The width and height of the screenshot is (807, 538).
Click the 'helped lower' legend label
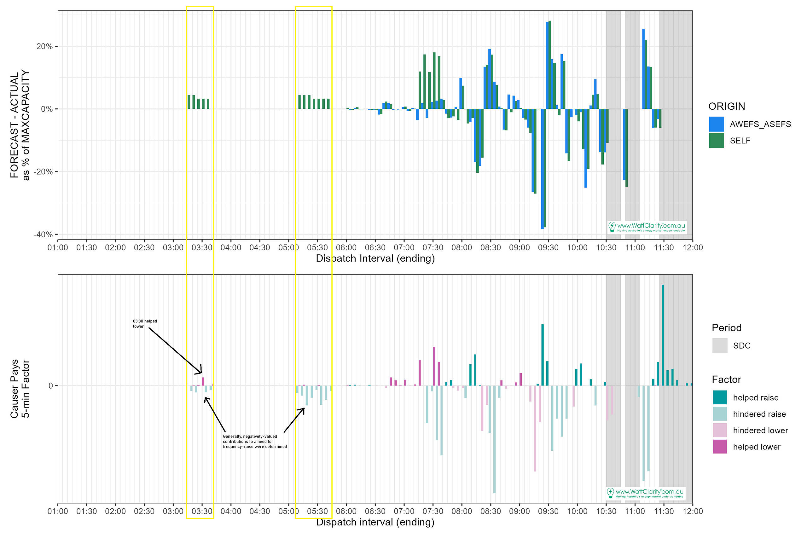757,447
